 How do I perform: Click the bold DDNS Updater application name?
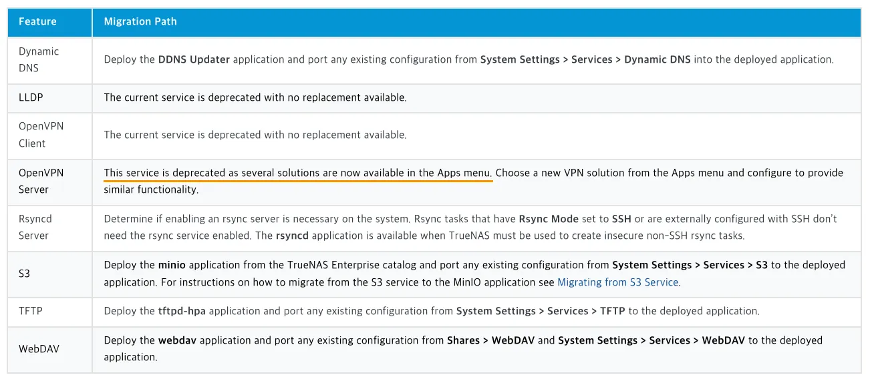tap(194, 59)
